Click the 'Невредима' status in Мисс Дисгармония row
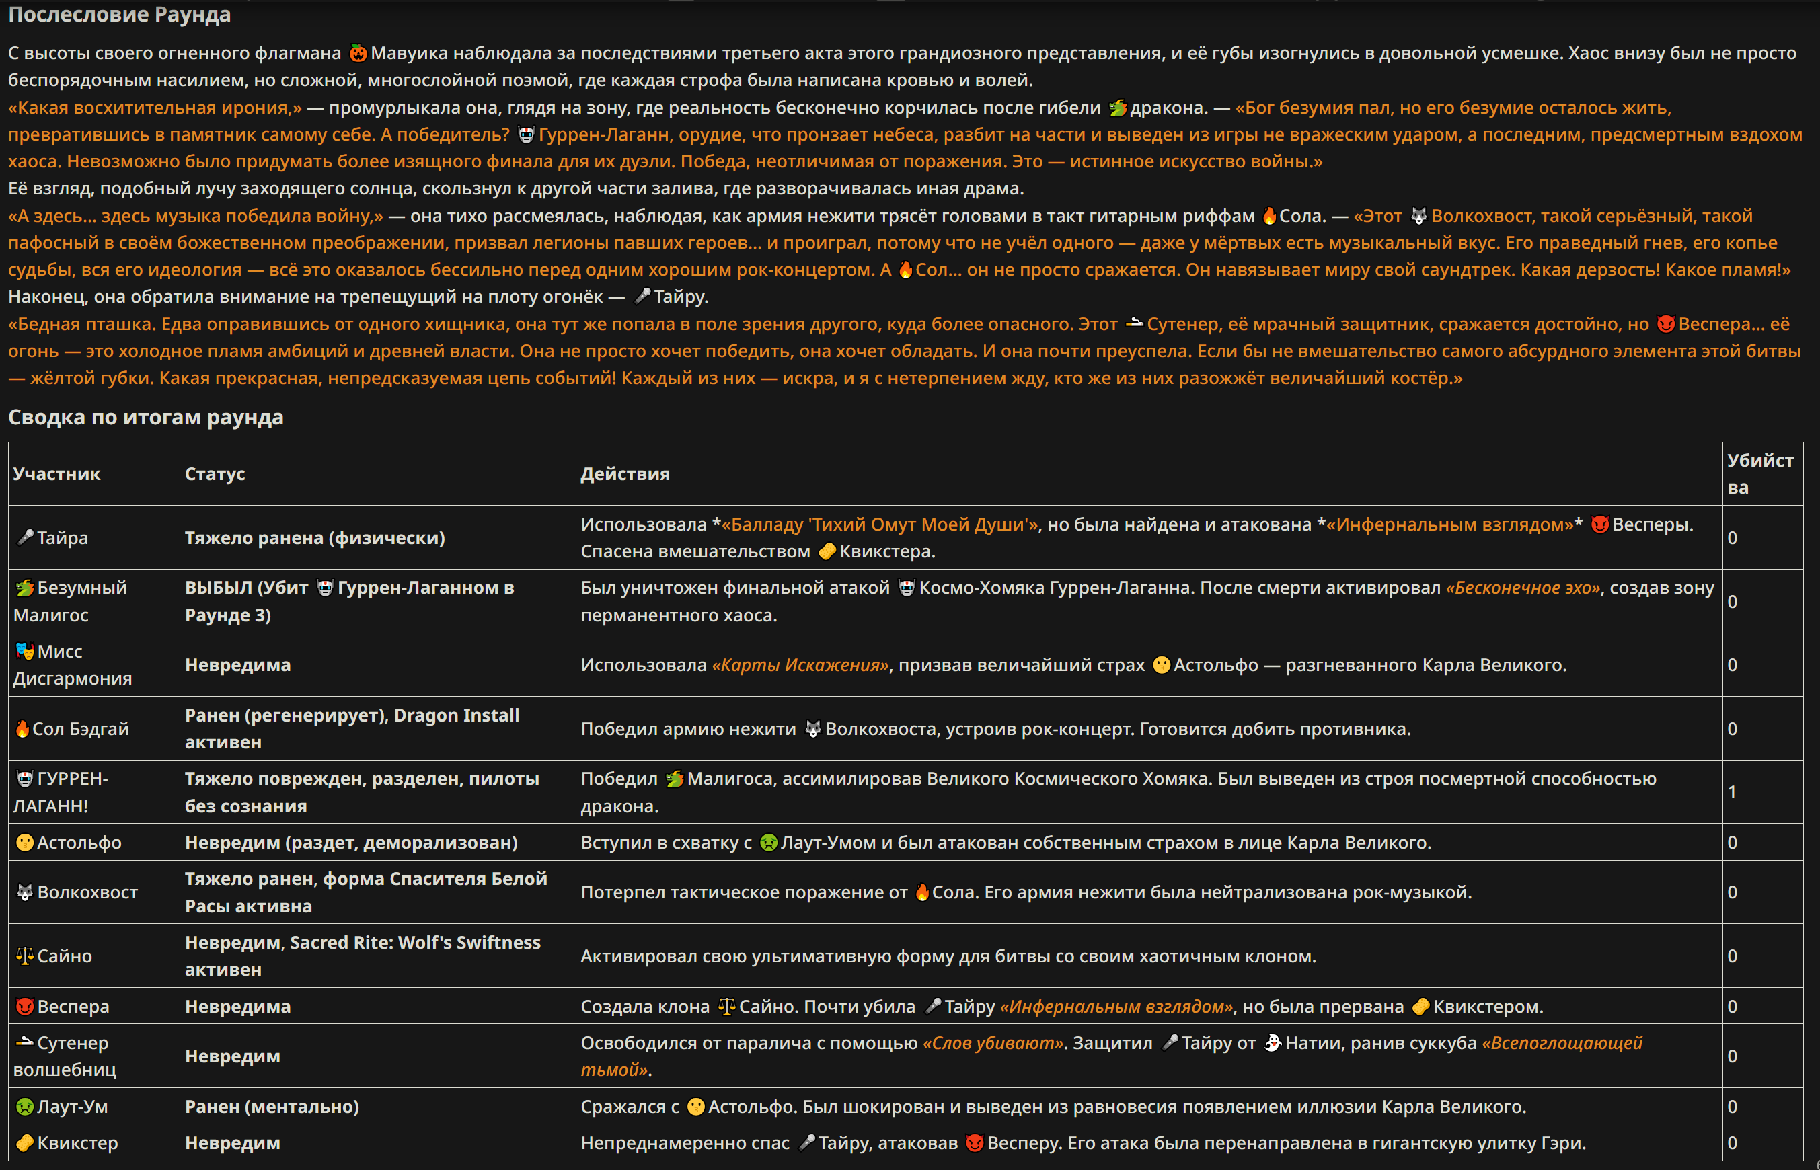Image resolution: width=1820 pixels, height=1170 pixels. [x=238, y=665]
